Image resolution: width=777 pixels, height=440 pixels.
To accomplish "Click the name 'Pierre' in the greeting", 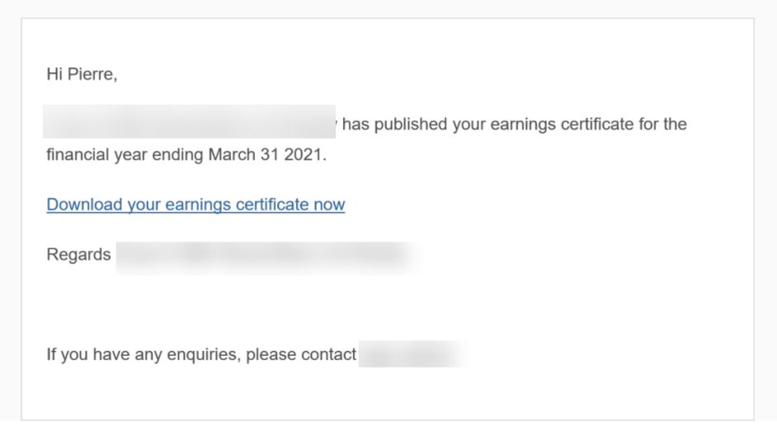I will [x=90, y=74].
